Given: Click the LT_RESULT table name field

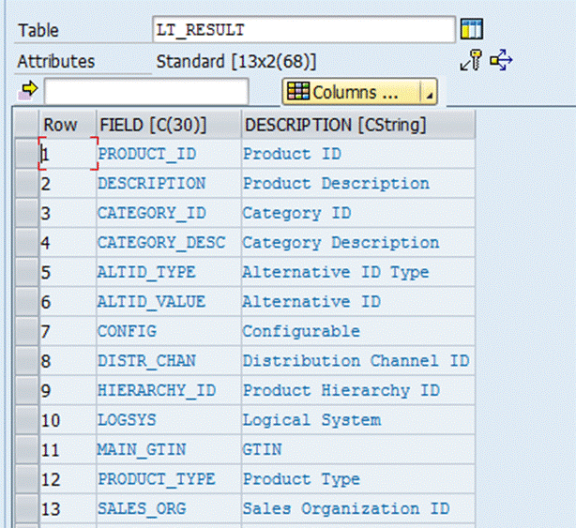Looking at the screenshot, I should click(x=304, y=29).
